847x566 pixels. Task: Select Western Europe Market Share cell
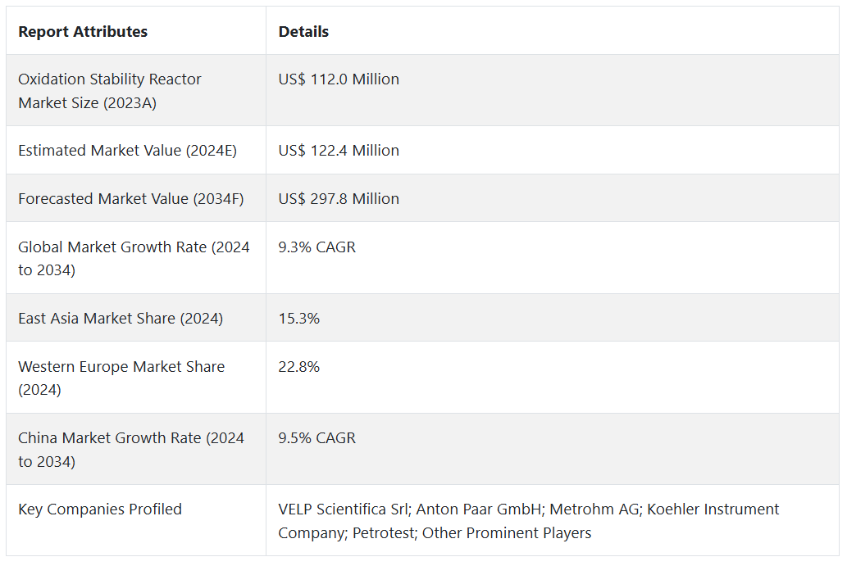[121, 378]
